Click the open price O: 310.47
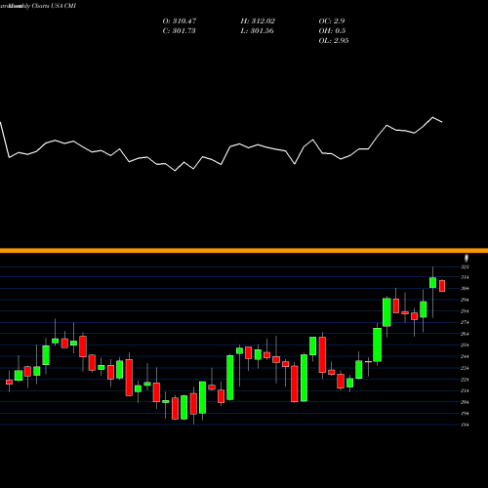 180,21
